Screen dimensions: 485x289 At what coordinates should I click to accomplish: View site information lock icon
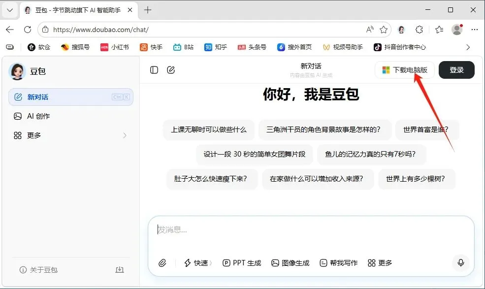[45, 30]
